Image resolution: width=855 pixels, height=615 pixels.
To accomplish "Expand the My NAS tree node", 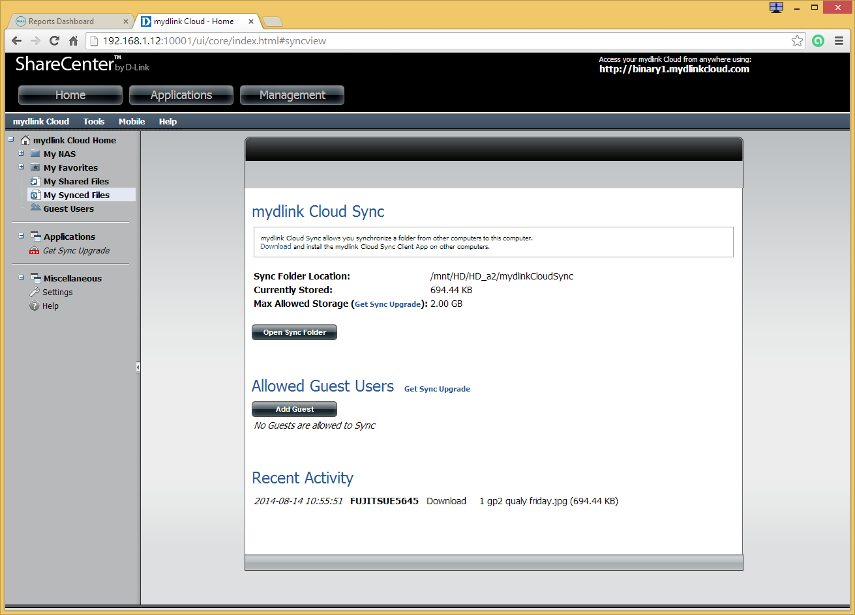I will click(x=22, y=154).
